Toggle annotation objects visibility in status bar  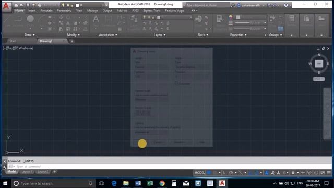click(267, 173)
